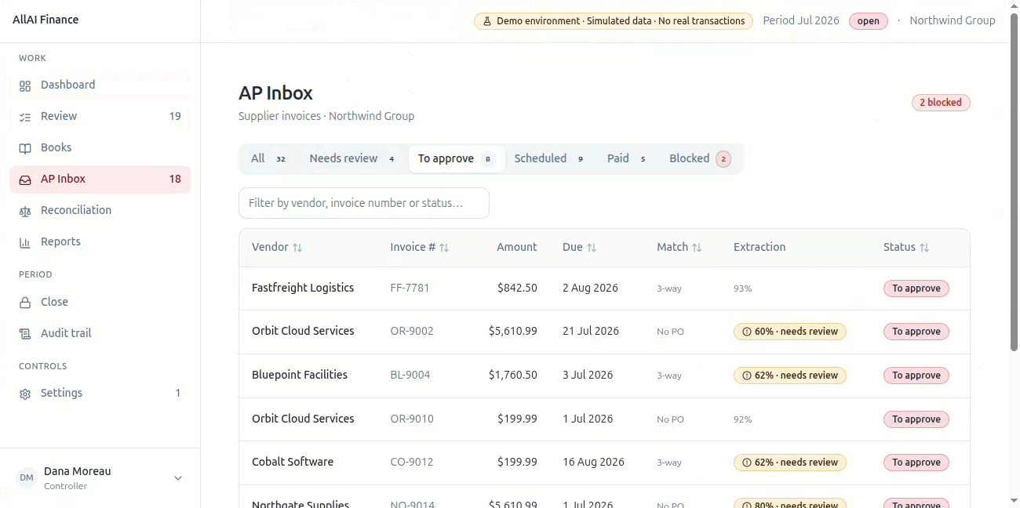The width and height of the screenshot is (1020, 508).
Task: Open Reports in the sidebar
Action: click(x=100, y=241)
